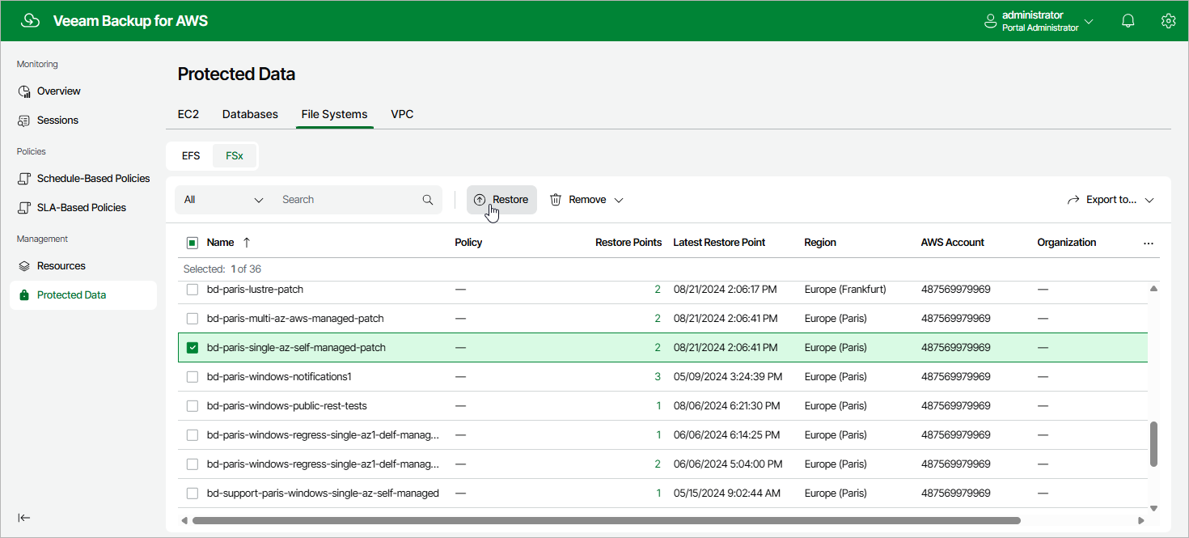Click the Remove trash icon

[x=556, y=200]
